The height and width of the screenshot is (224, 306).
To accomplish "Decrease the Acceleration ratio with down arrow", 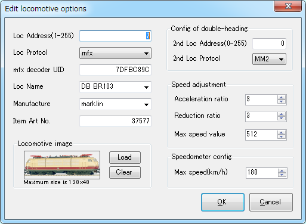I will point(281,101).
